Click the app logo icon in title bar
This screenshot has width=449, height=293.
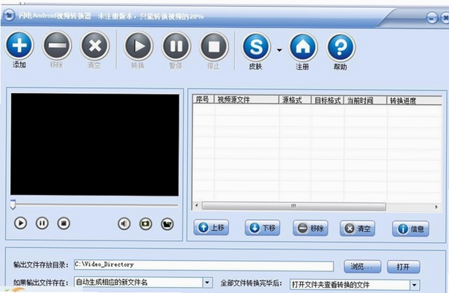click(9, 15)
